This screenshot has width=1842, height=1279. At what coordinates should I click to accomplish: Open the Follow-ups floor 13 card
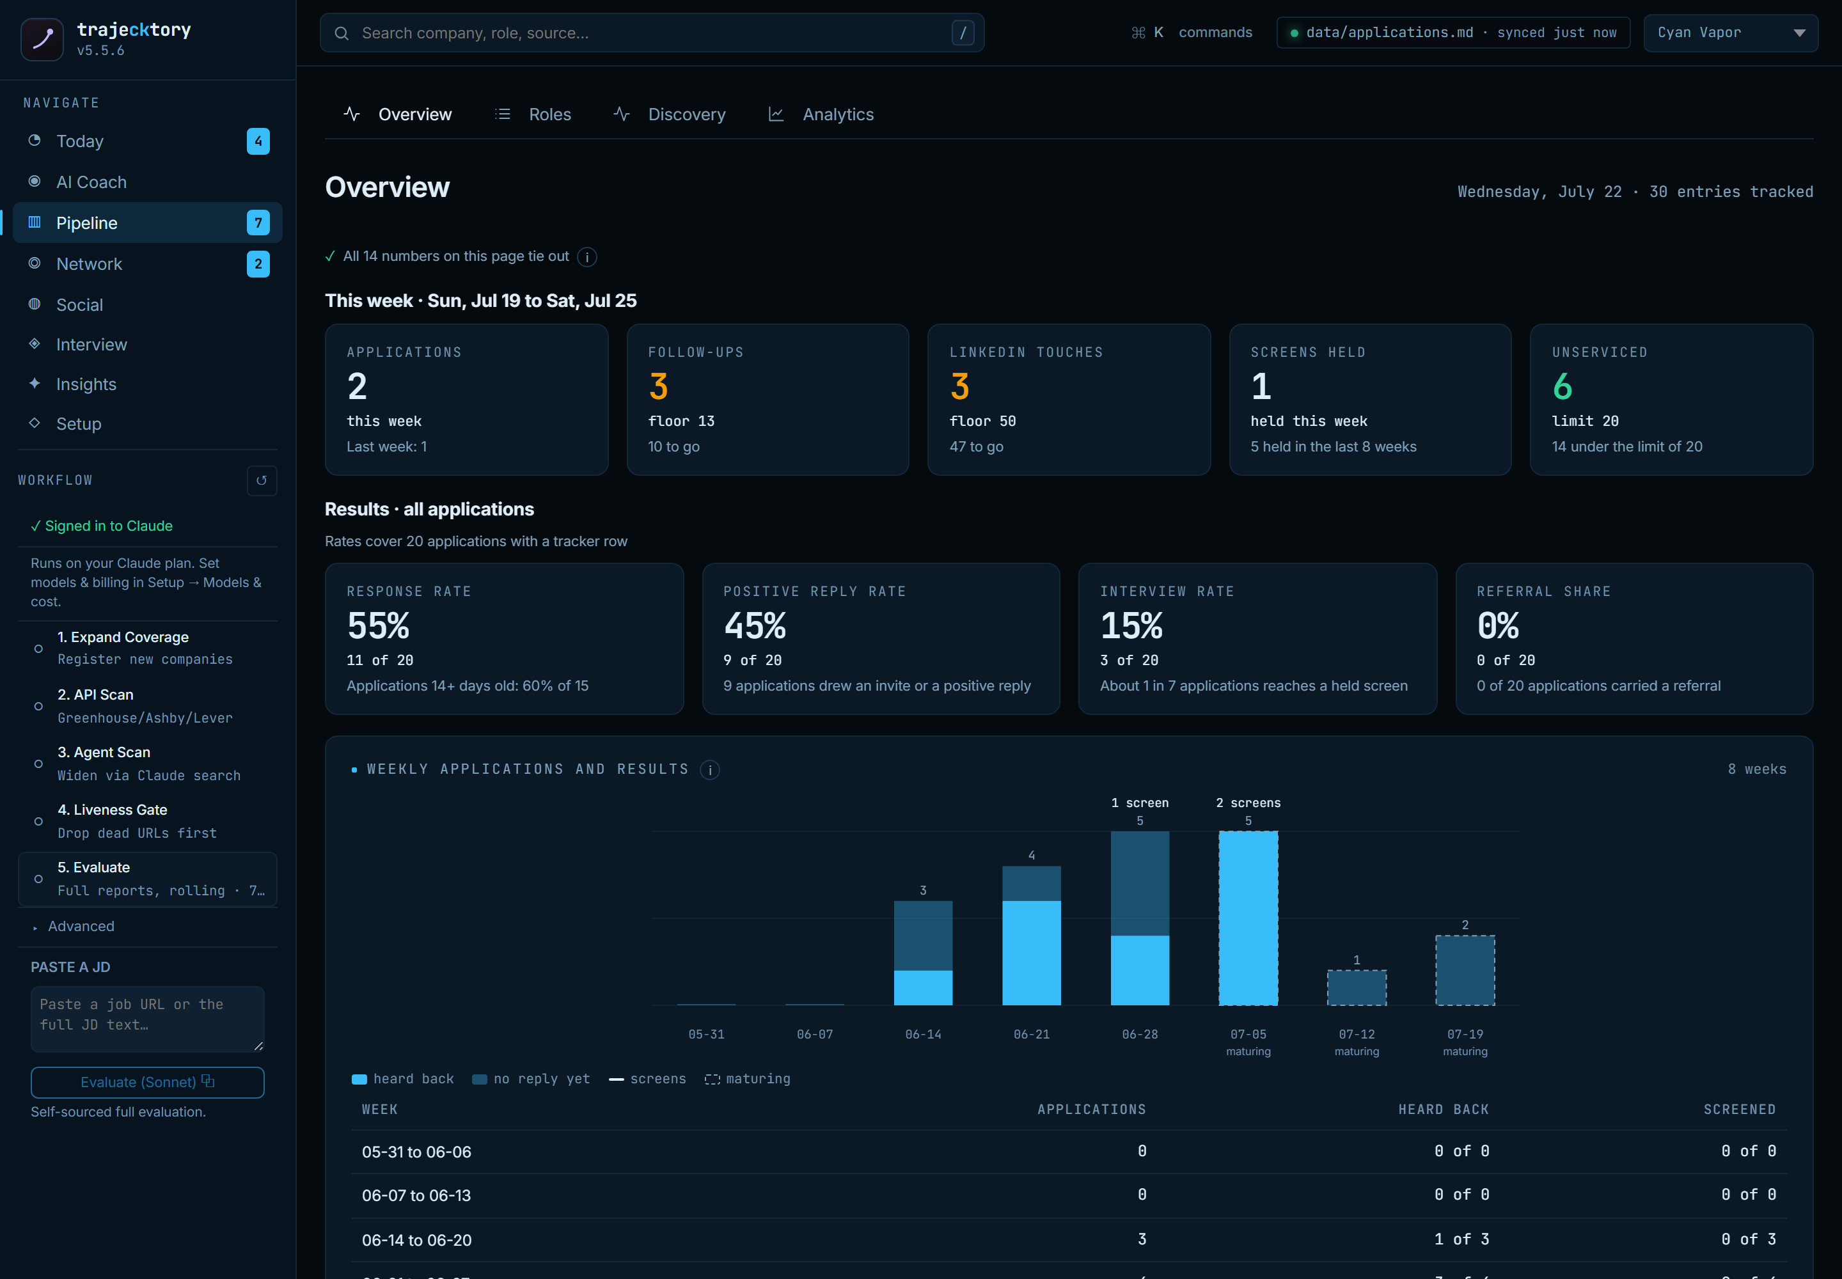768,400
